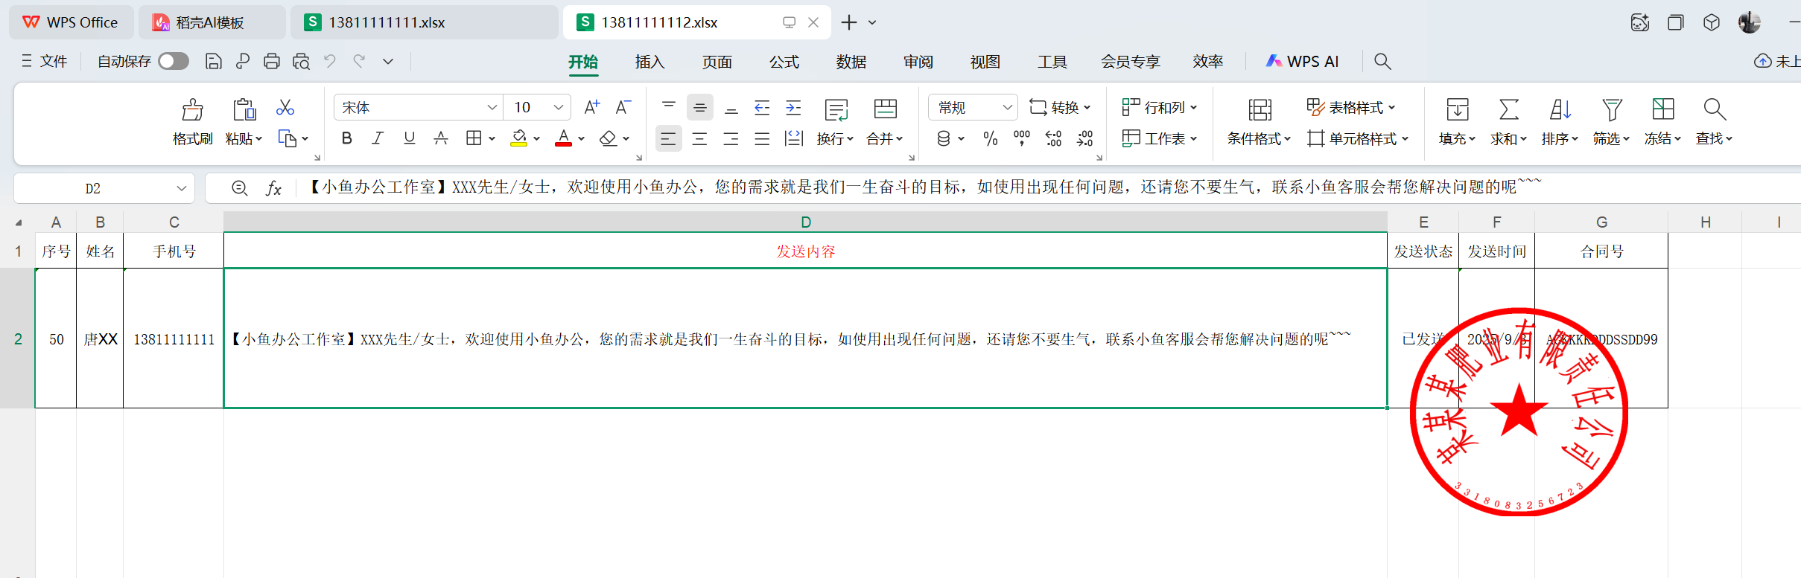
Task: Open the font size dropdown
Action: click(558, 108)
